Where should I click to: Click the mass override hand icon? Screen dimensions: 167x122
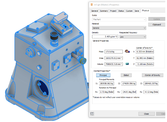point(127,51)
